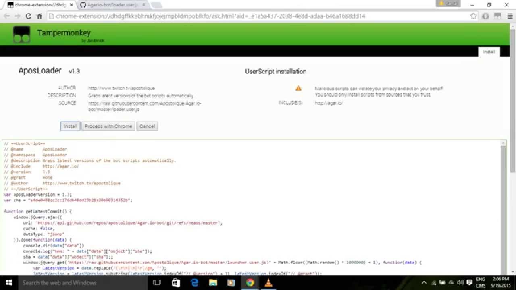Show hidden system tray icons

click(x=424, y=283)
